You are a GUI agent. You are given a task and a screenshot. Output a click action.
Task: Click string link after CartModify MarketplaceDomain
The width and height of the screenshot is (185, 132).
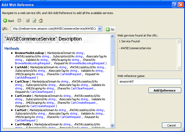67,124
